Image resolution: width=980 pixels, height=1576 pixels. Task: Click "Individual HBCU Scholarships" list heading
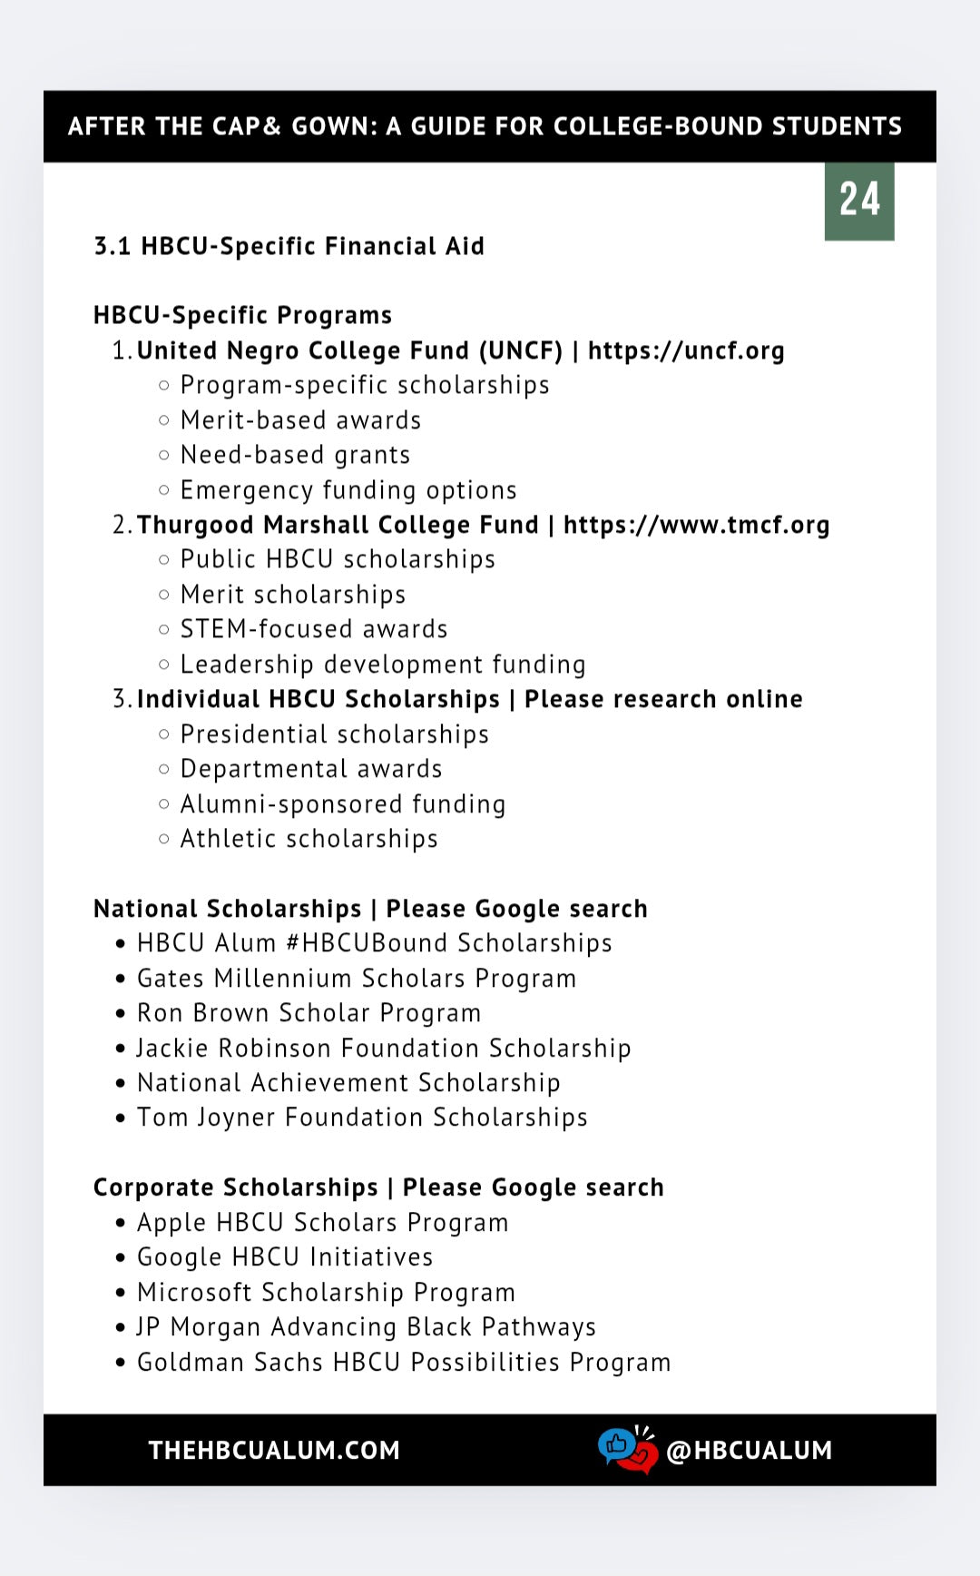click(x=318, y=699)
